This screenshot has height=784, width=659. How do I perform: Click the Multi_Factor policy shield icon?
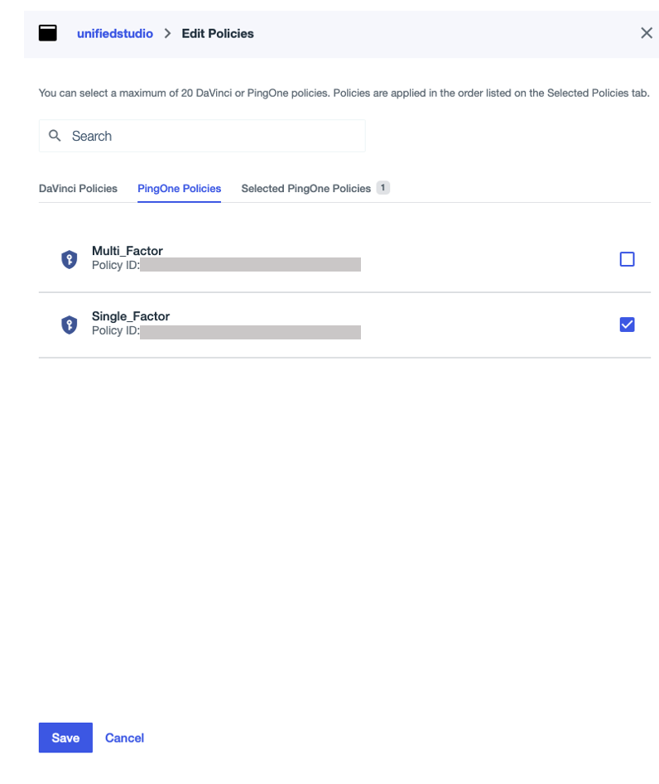[x=68, y=258]
